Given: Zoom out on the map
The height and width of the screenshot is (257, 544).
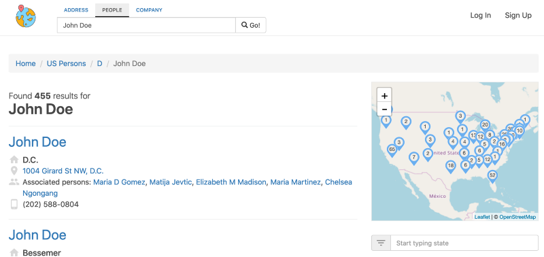Looking at the screenshot, I should pyautogui.click(x=384, y=109).
